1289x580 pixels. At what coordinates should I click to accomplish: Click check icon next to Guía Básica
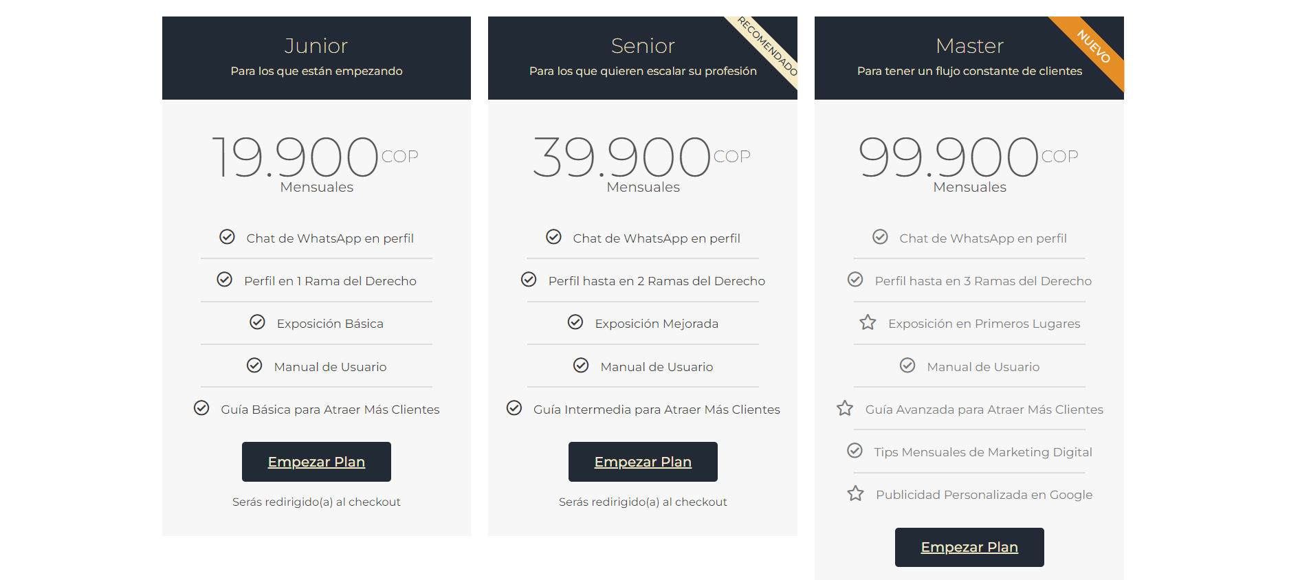pyautogui.click(x=201, y=408)
